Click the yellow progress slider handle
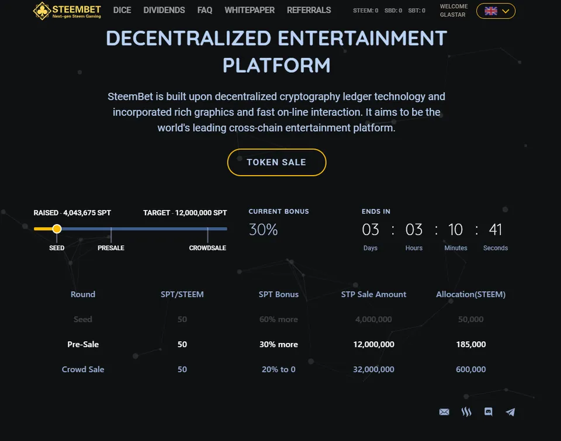Screen dimensions: 561x441 coord(57,229)
